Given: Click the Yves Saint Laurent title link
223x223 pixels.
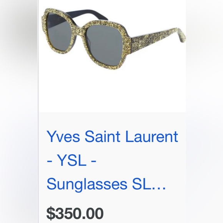Looking at the screenshot, I should coord(112,160).
